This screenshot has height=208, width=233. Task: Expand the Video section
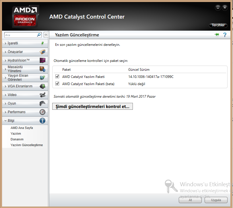pyautogui.click(x=25, y=95)
